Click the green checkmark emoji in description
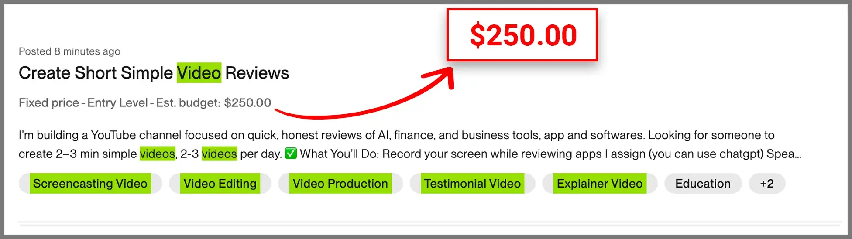Screen dimensions: 852x239 [x=291, y=154]
